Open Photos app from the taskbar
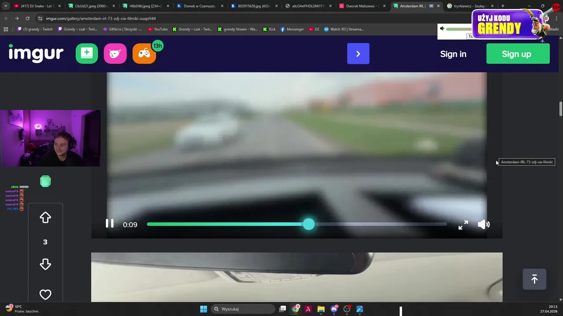This screenshot has height=316, width=563. tap(359, 309)
